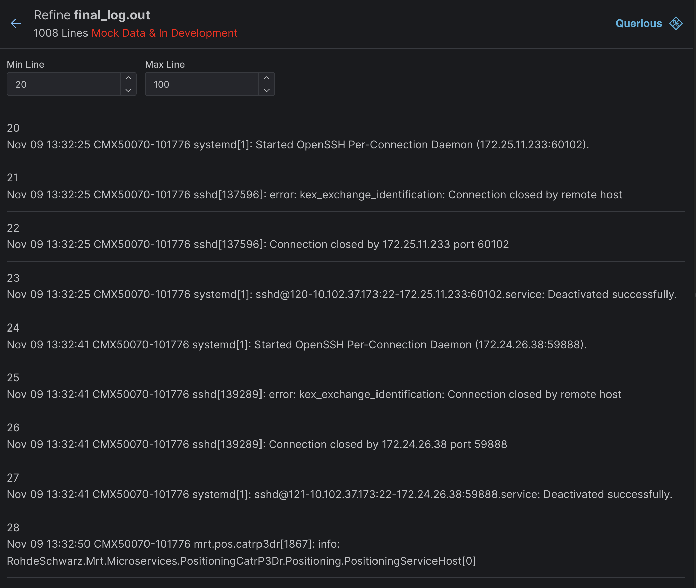The width and height of the screenshot is (696, 588).
Task: Select log line 20 entry
Action: 298,144
